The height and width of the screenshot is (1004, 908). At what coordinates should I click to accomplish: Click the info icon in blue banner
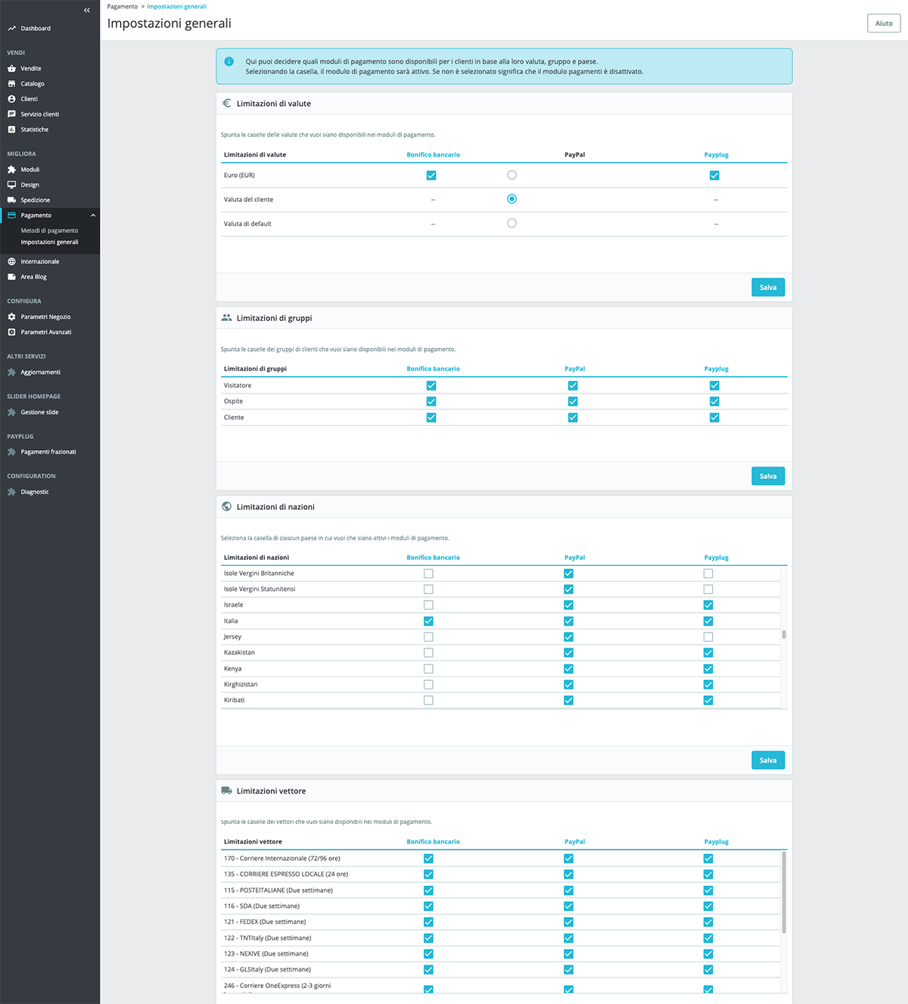[229, 61]
